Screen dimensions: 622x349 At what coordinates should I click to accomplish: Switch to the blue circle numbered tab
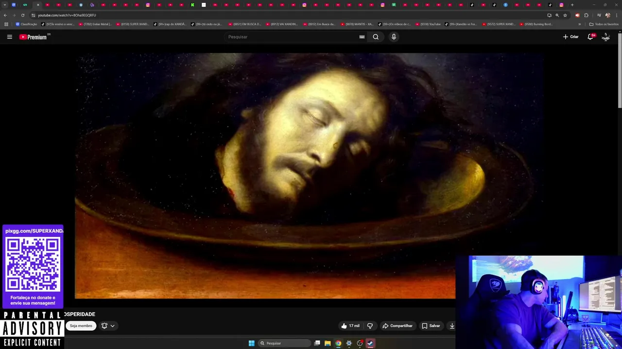pos(505,5)
